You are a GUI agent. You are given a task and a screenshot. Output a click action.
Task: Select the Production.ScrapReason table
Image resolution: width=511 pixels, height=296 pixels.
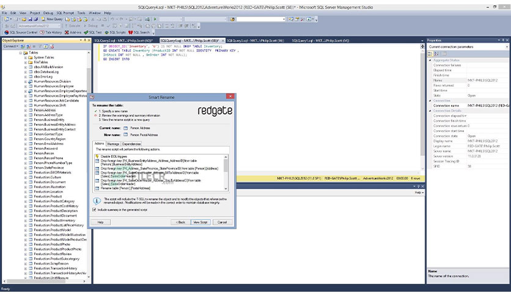pyautogui.click(x=51, y=264)
